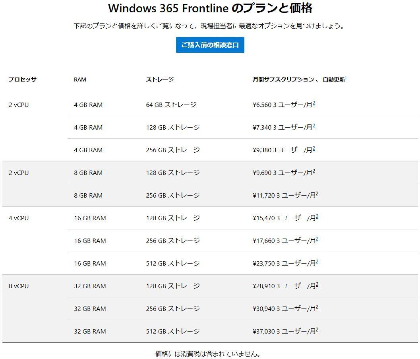The width and height of the screenshot is (420, 359).
Task: Open footnote 2 next to ¥6,560 price
Action: pyautogui.click(x=314, y=103)
